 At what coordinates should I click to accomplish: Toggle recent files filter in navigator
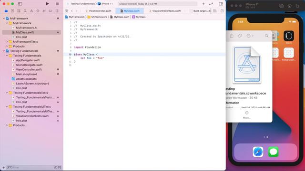[56, 168]
